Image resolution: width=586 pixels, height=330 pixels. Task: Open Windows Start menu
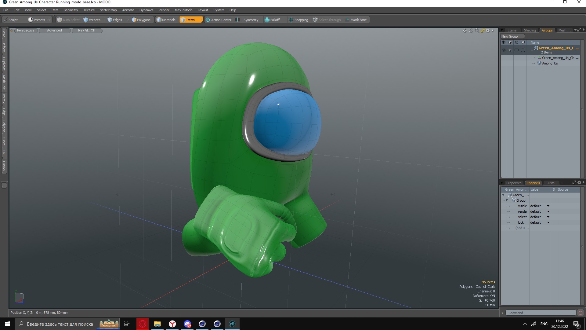coord(7,324)
